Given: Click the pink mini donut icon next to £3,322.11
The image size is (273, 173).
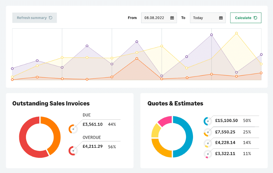Looking at the screenshot, I should coord(208,154).
